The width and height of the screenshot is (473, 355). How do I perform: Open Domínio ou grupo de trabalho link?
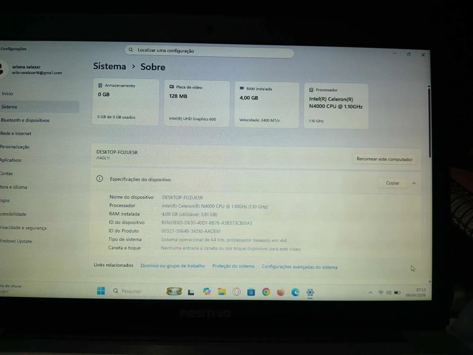pyautogui.click(x=173, y=266)
